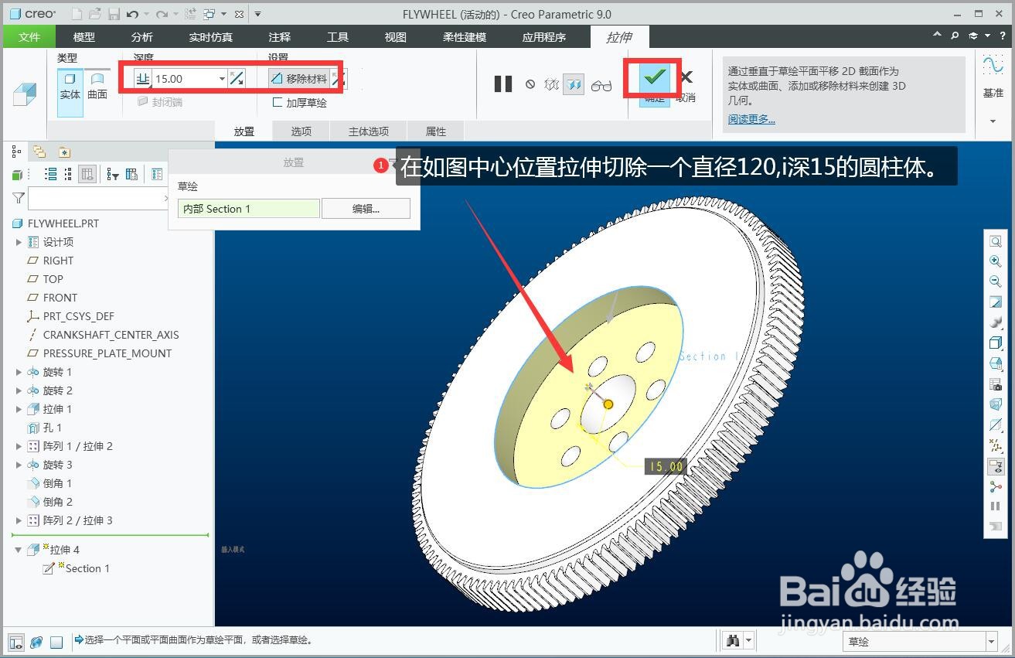Click the orange depth drag handle on the model
Screen dimensions: 1015x658
(x=608, y=404)
